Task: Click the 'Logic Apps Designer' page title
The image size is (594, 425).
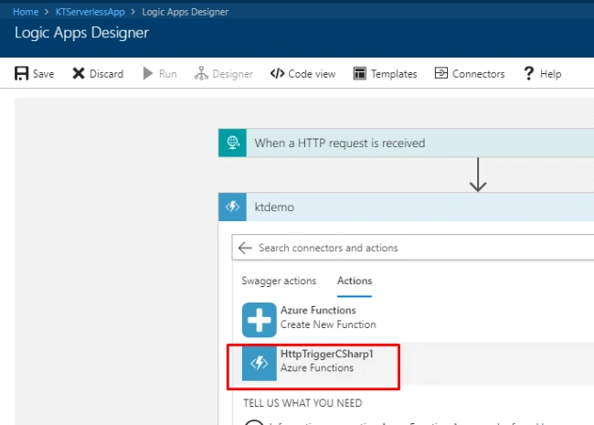Action: [81, 33]
